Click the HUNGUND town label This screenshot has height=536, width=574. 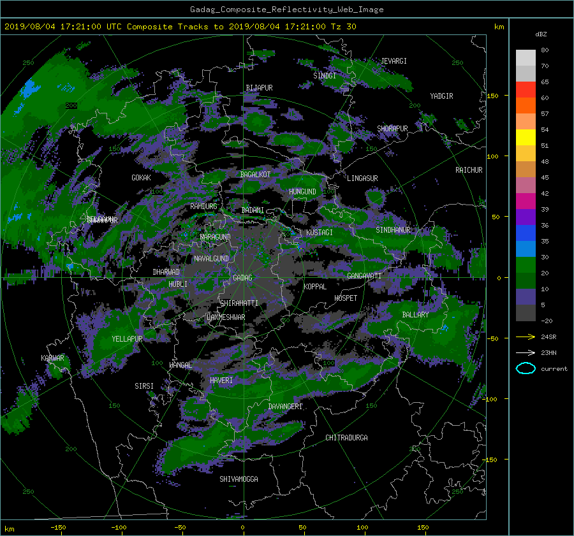coord(302,192)
